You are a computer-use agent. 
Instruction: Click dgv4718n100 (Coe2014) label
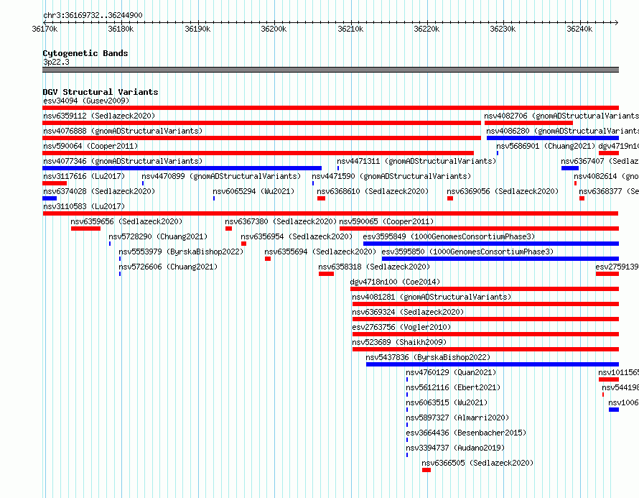(395, 282)
